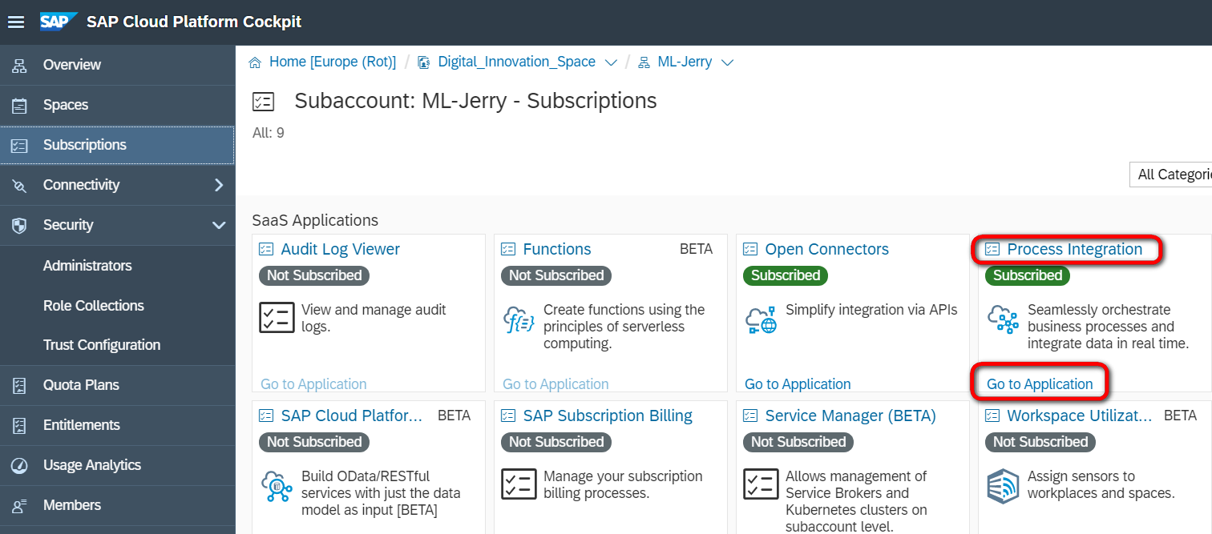Click the Usage Analytics gauge icon
The image size is (1212, 534).
click(x=19, y=465)
